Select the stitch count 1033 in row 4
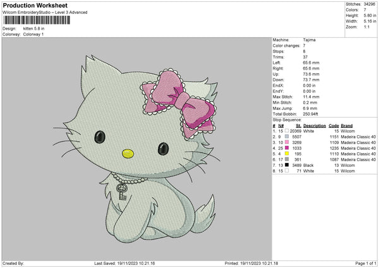The image size is (379, 268). tap(297, 149)
